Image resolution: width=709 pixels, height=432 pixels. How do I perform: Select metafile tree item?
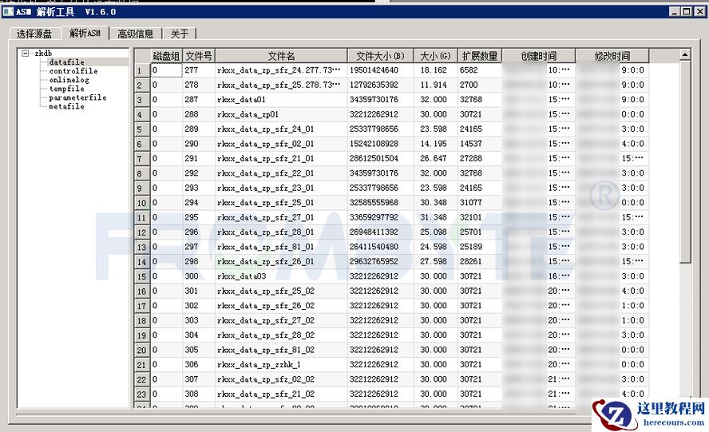pyautogui.click(x=66, y=106)
